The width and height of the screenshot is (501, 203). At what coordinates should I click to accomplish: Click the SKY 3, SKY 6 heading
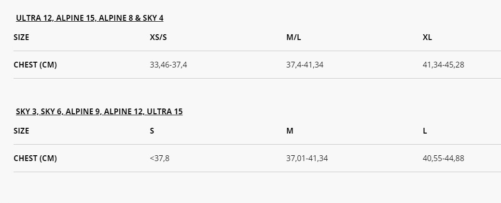tap(99, 112)
